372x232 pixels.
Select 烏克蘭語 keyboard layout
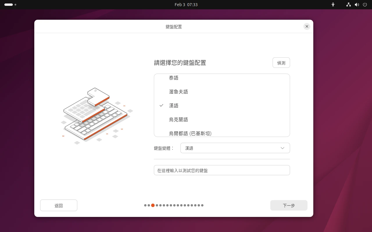coord(178,119)
